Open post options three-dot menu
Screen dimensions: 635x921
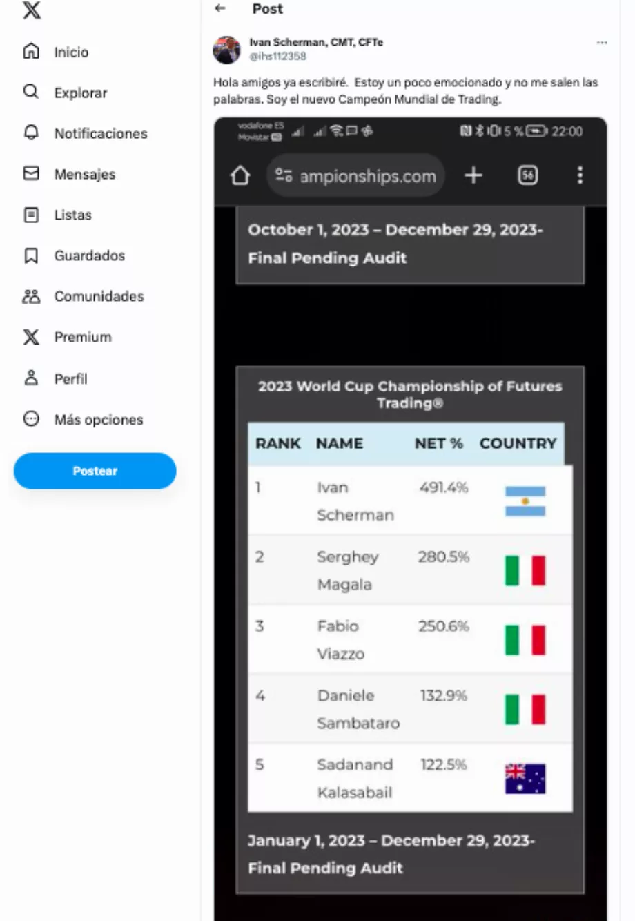tap(602, 43)
